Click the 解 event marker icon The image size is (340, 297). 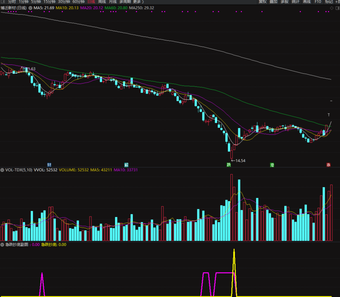coord(126,165)
